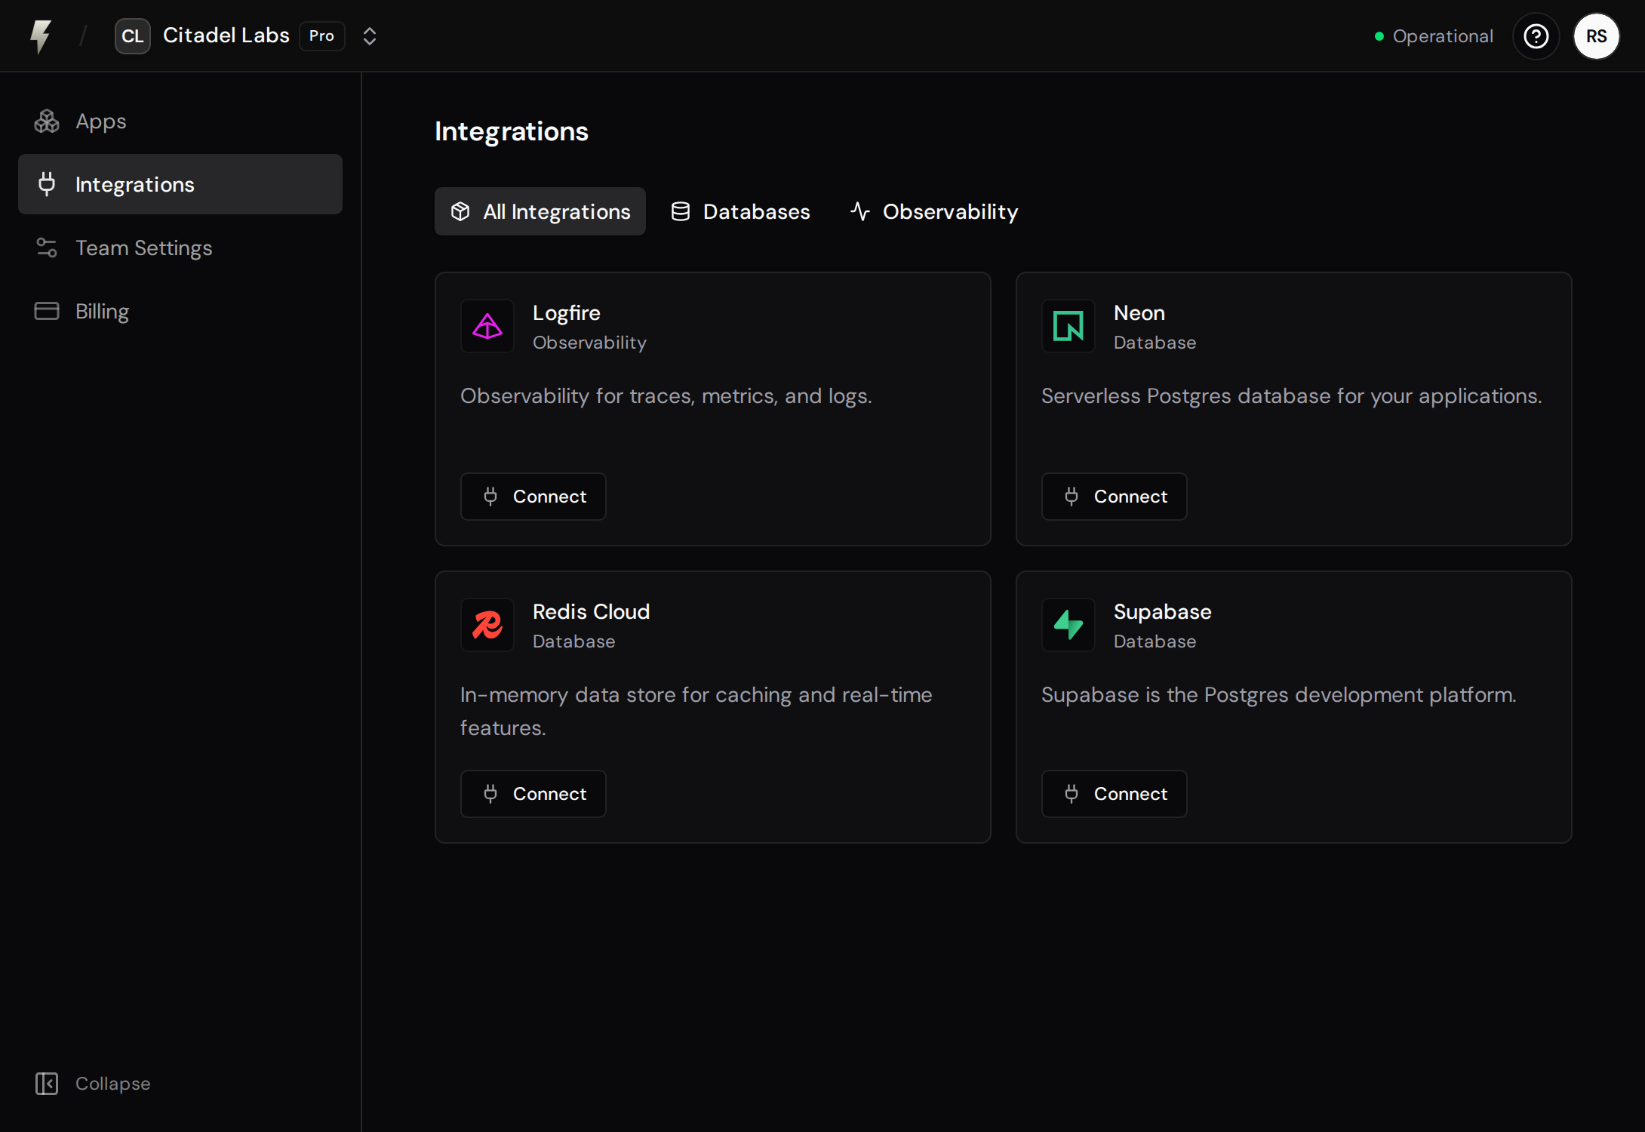Click the Apps cubes icon
Viewport: 1645px width, 1132px height.
(x=47, y=121)
